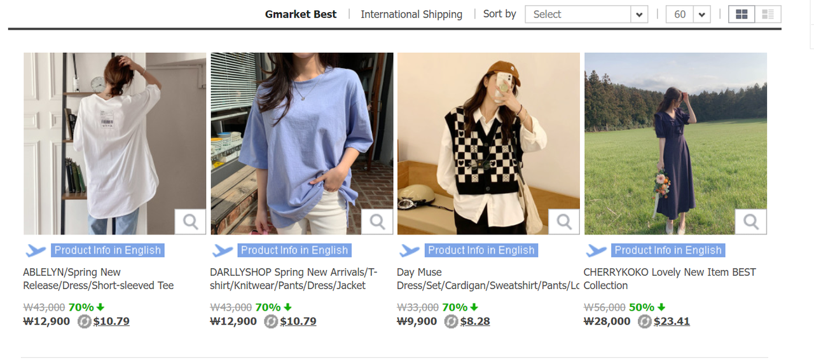Screen dimensions: 814x359
Task: Select the International Shipping tab
Action: (x=411, y=14)
